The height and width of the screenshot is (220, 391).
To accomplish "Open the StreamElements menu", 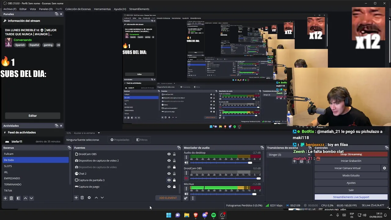I will coord(139,9).
